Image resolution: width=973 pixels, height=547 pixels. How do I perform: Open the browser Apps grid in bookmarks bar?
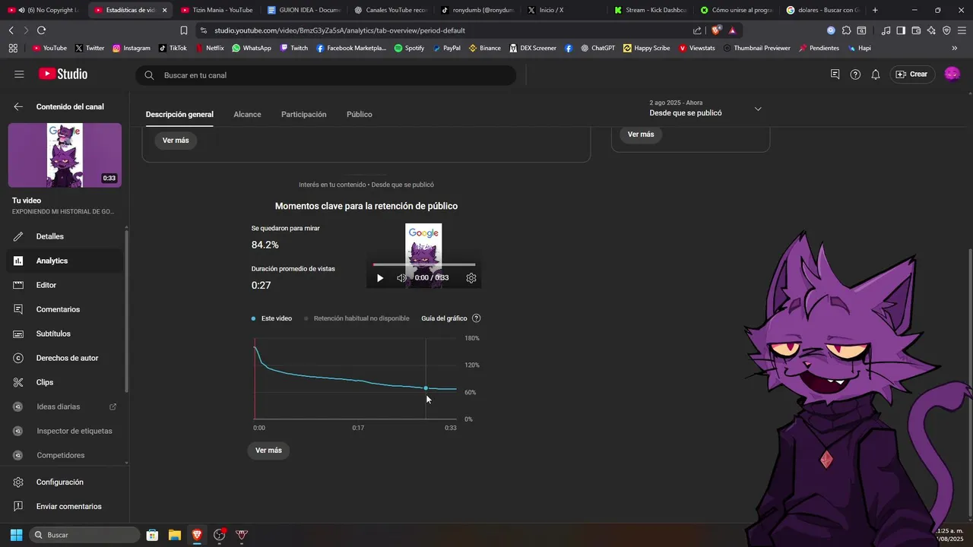click(13, 48)
